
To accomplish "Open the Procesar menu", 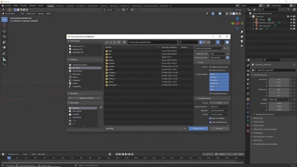I will point(24,6).
